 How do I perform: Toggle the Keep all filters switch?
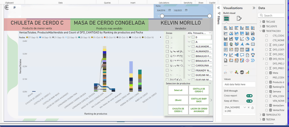point(249,101)
